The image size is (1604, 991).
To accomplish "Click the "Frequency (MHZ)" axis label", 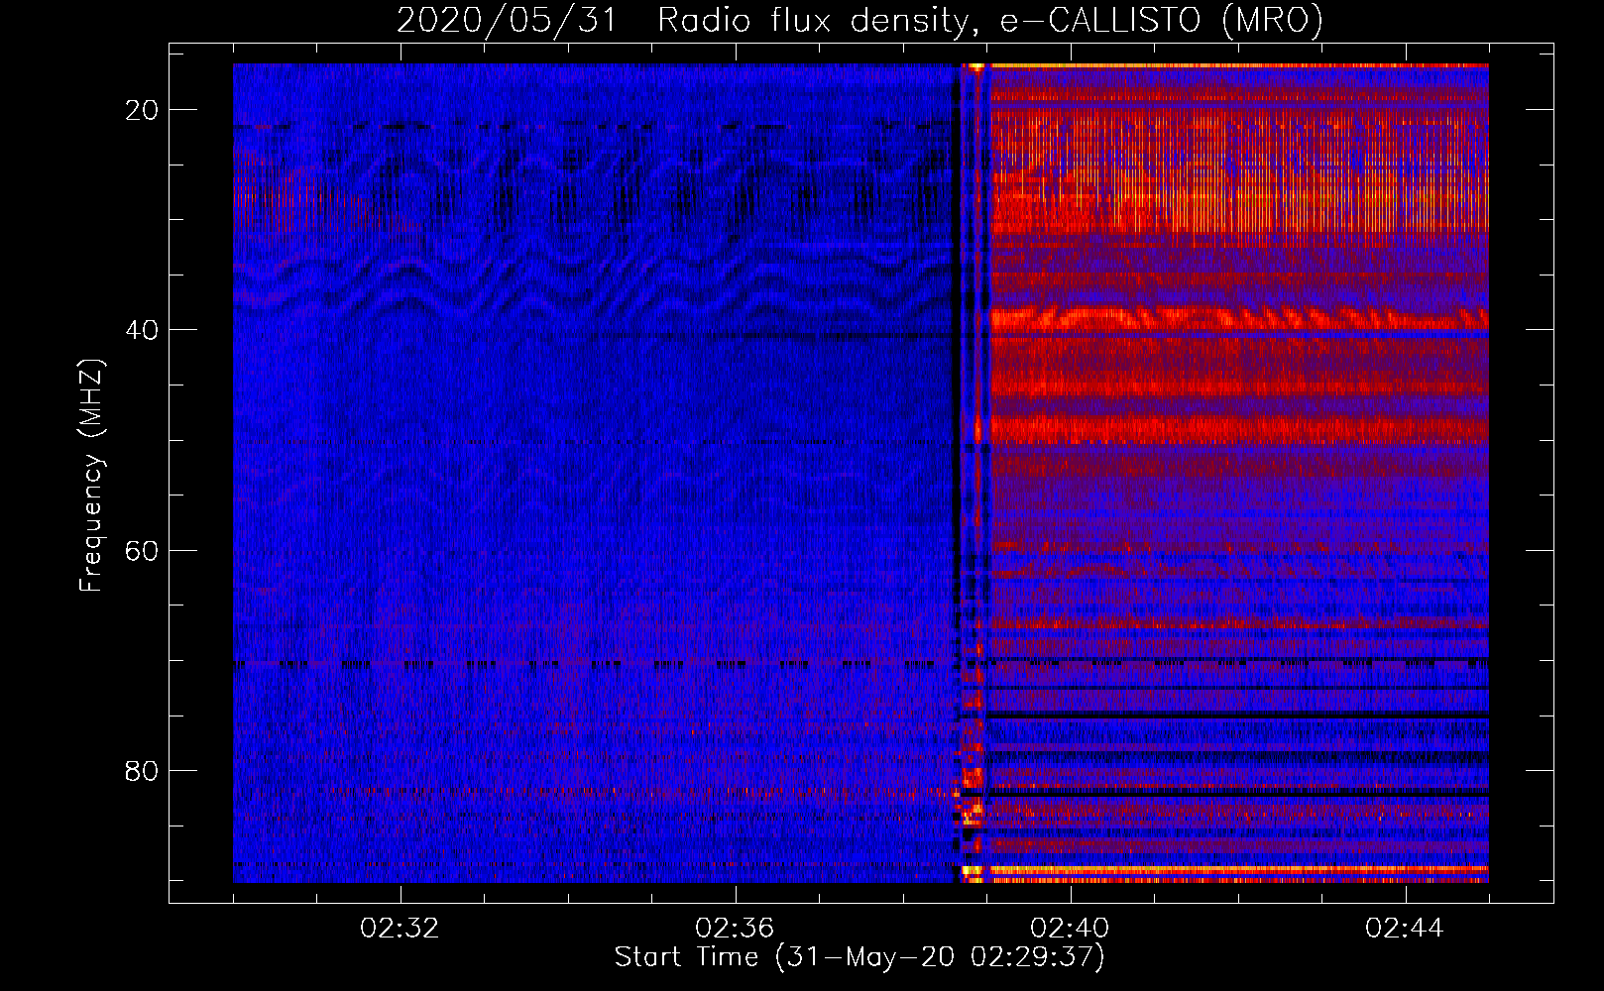I will (x=90, y=475).
